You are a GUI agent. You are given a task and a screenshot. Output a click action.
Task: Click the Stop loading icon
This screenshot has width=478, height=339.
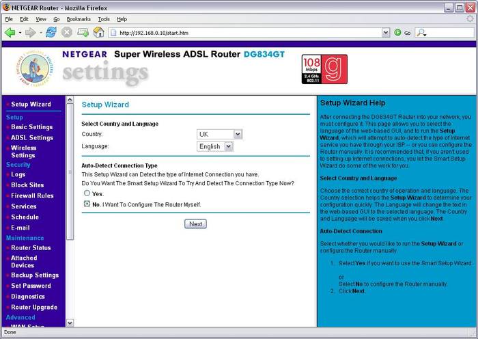66,32
